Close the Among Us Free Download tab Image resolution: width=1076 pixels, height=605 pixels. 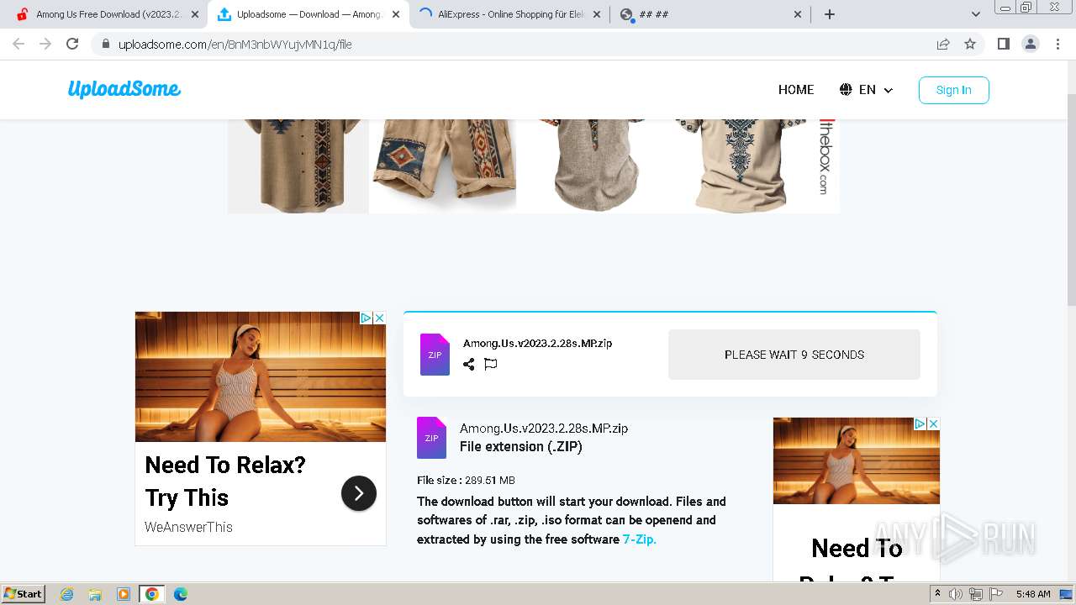195,14
